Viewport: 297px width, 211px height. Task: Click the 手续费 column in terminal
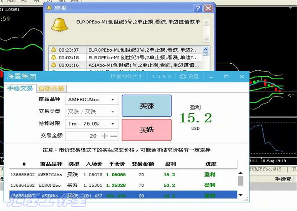click(x=283, y=179)
